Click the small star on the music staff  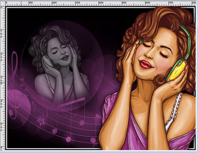tap(41, 121)
